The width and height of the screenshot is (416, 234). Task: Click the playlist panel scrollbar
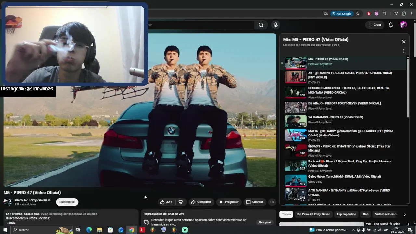[408, 88]
